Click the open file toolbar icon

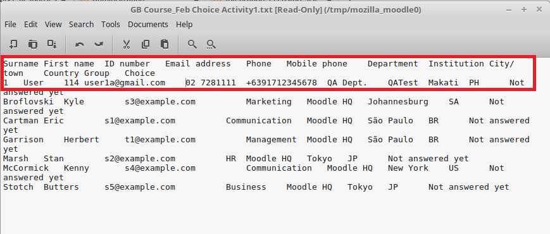[x=33, y=44]
